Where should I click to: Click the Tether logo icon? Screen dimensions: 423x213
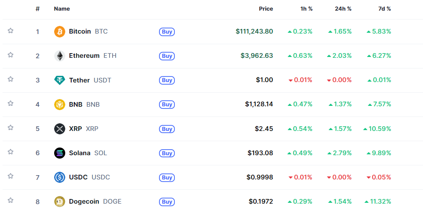click(x=60, y=80)
